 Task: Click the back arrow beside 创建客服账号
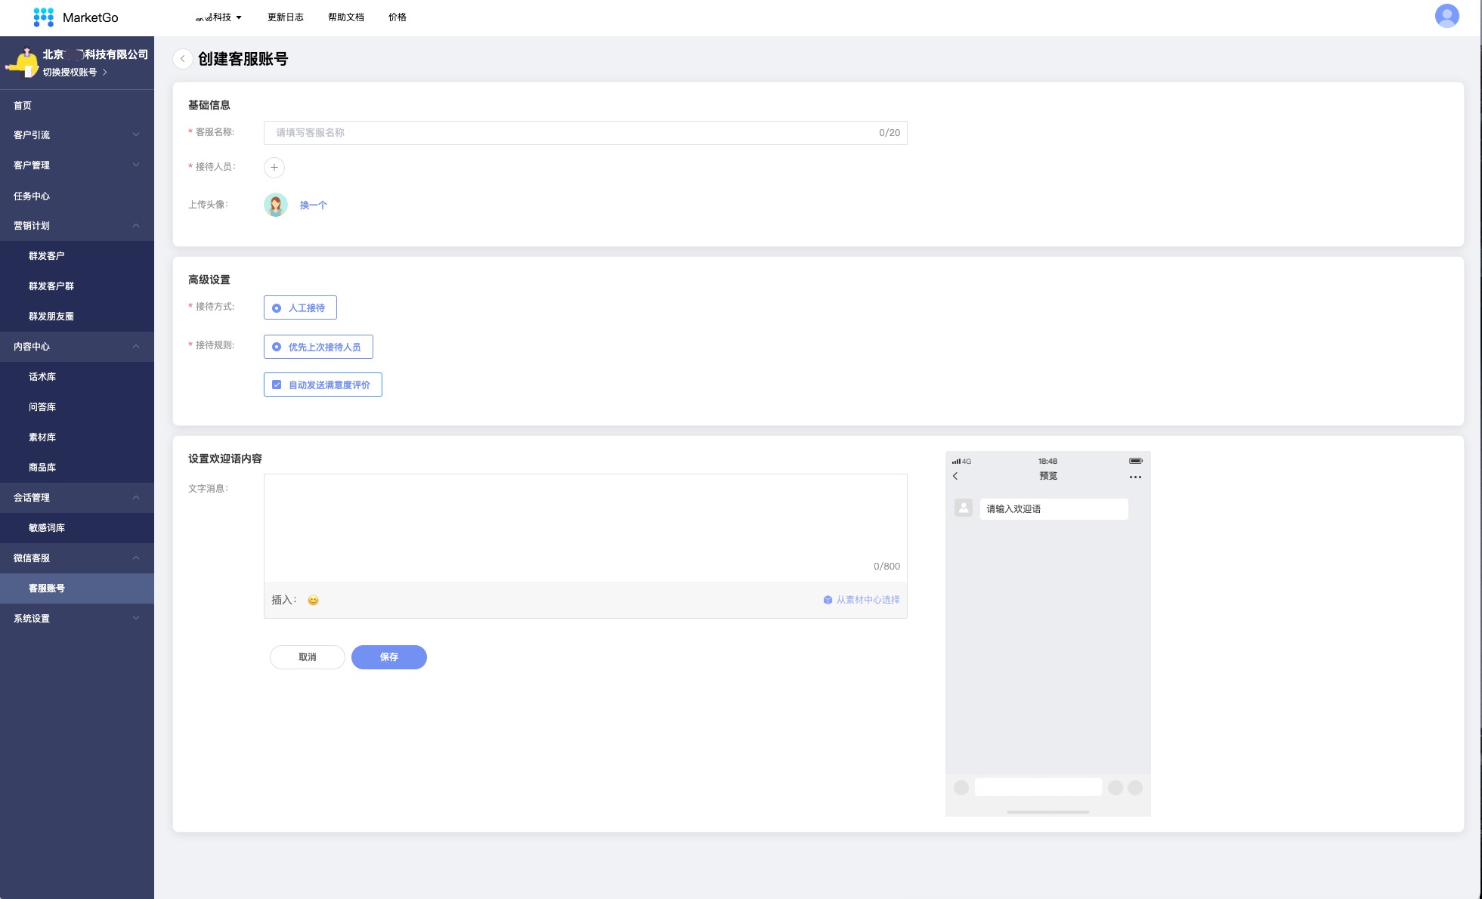182,59
